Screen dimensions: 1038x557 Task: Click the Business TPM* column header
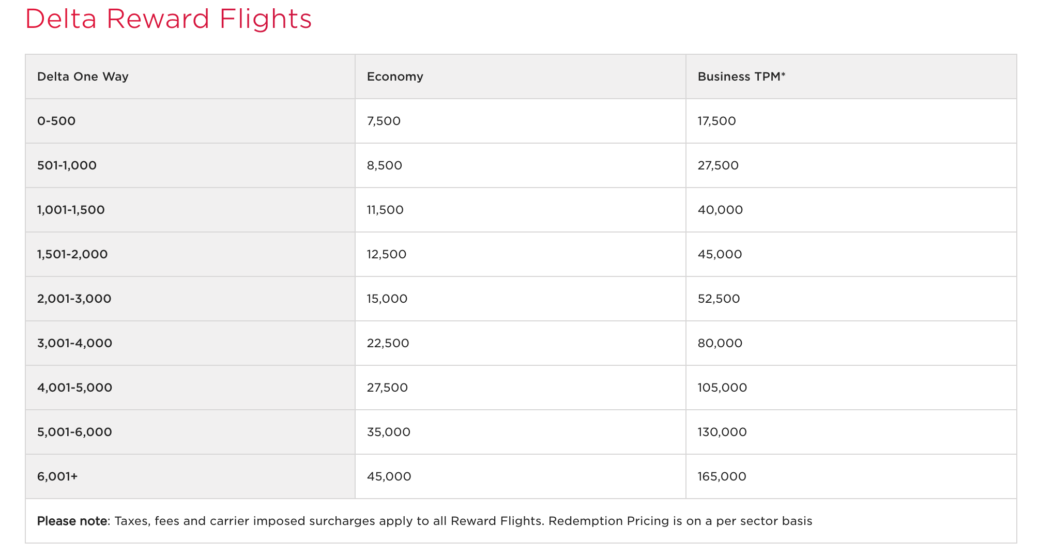coord(741,76)
